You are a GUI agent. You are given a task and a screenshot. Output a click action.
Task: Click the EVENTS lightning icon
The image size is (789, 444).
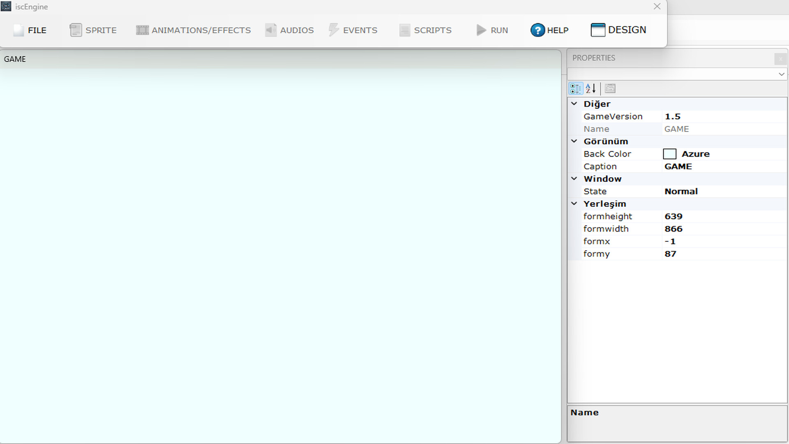(x=333, y=30)
